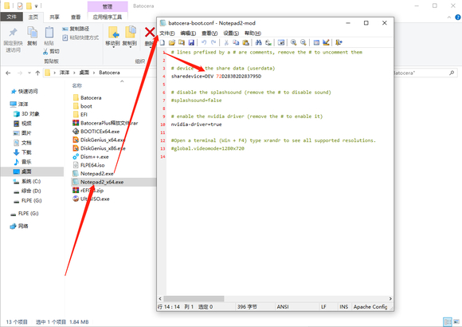
Task: Open the quick access toolbar customize dropdown
Action: (x=36, y=6)
